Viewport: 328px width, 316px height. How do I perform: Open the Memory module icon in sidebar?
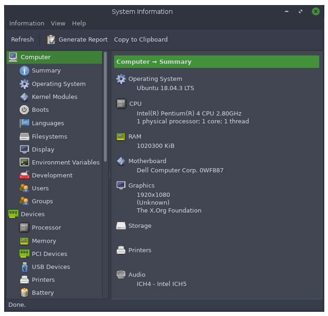[x=24, y=241]
